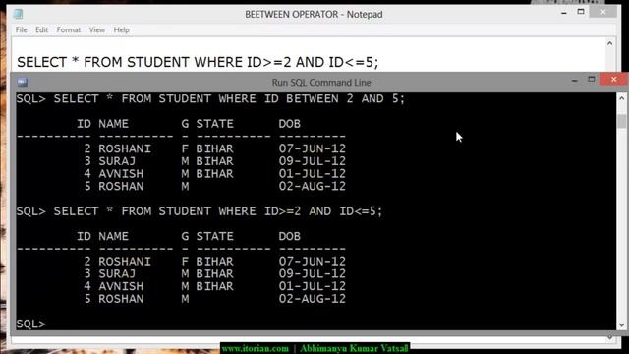The height and width of the screenshot is (354, 629).
Task: Click 01-JUL-12 in the second result table
Action: coord(313,286)
